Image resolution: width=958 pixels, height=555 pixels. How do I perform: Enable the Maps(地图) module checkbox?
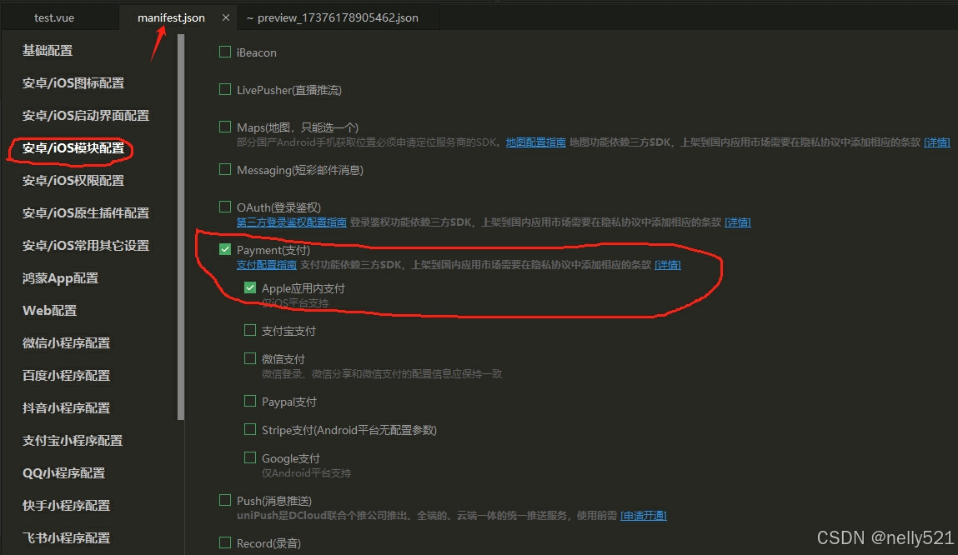[x=225, y=127]
